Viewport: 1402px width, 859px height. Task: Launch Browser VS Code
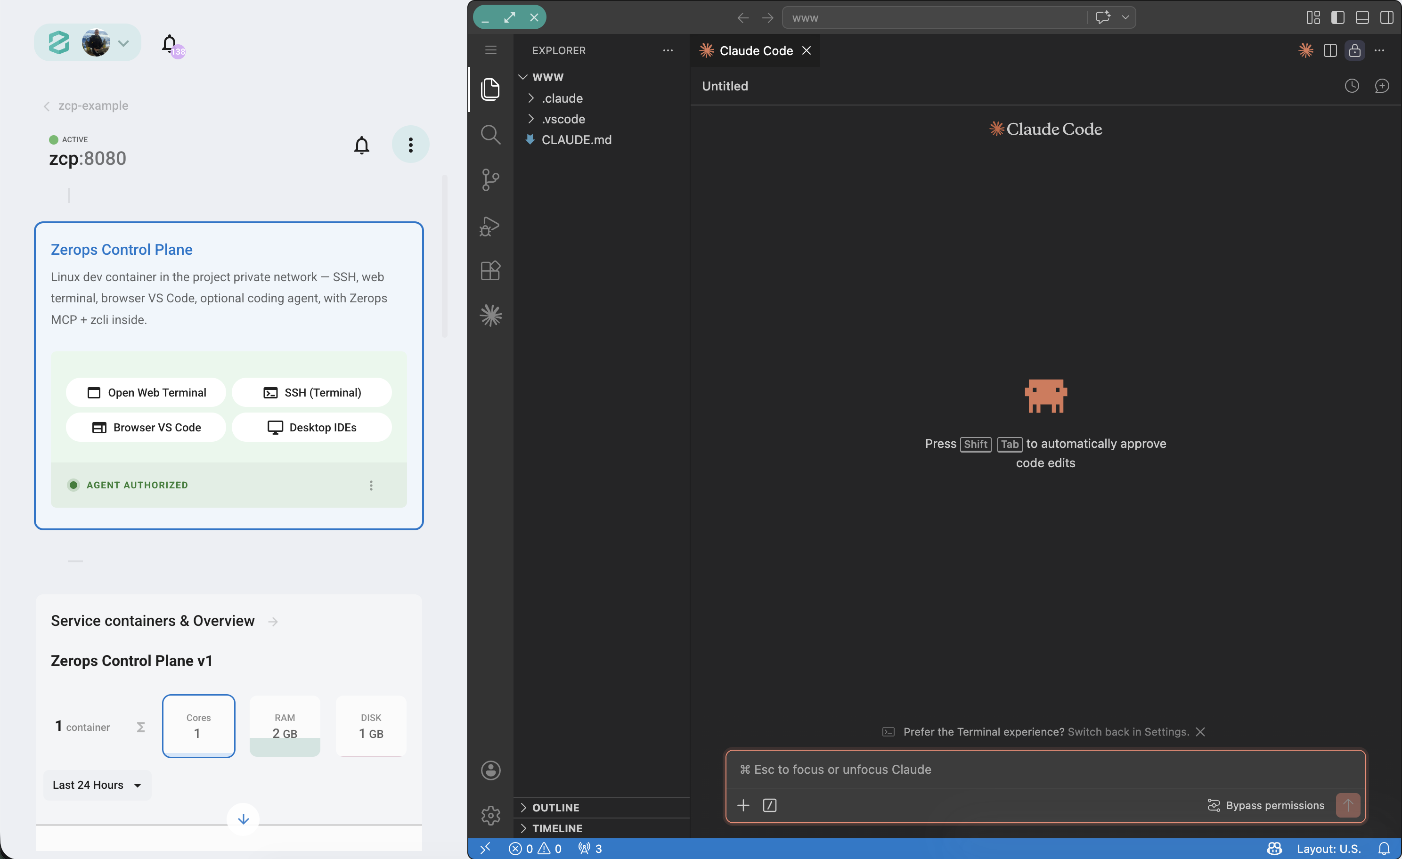146,427
